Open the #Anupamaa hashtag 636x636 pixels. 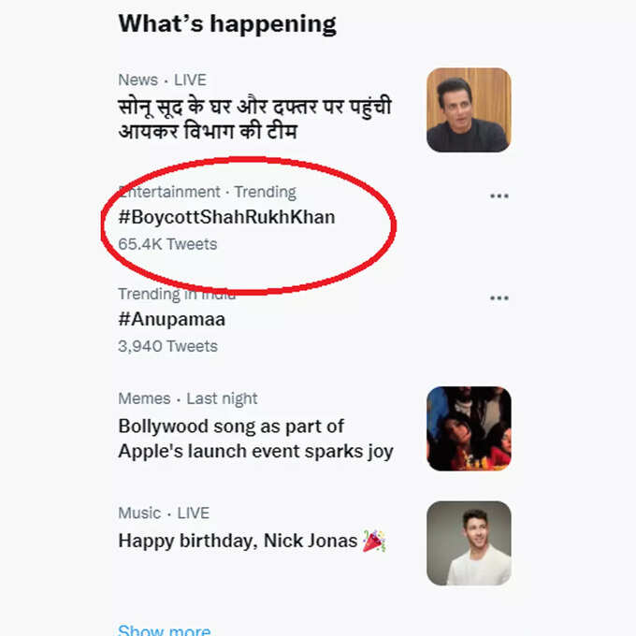pos(171,319)
